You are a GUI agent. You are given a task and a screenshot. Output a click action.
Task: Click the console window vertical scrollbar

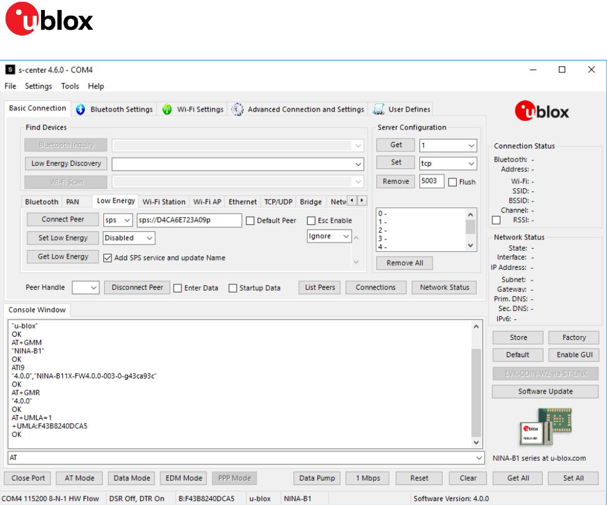click(x=476, y=393)
